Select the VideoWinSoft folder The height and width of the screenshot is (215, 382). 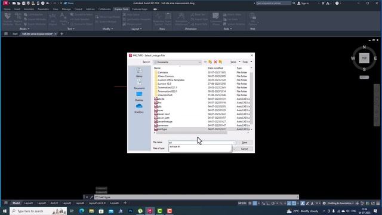point(165,95)
